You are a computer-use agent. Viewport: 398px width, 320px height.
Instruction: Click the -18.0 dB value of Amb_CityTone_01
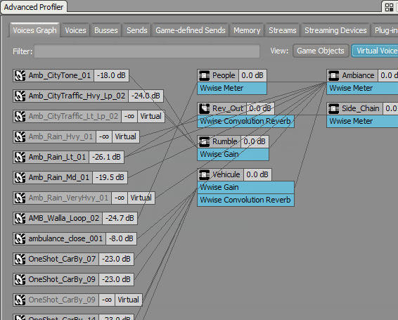111,75
